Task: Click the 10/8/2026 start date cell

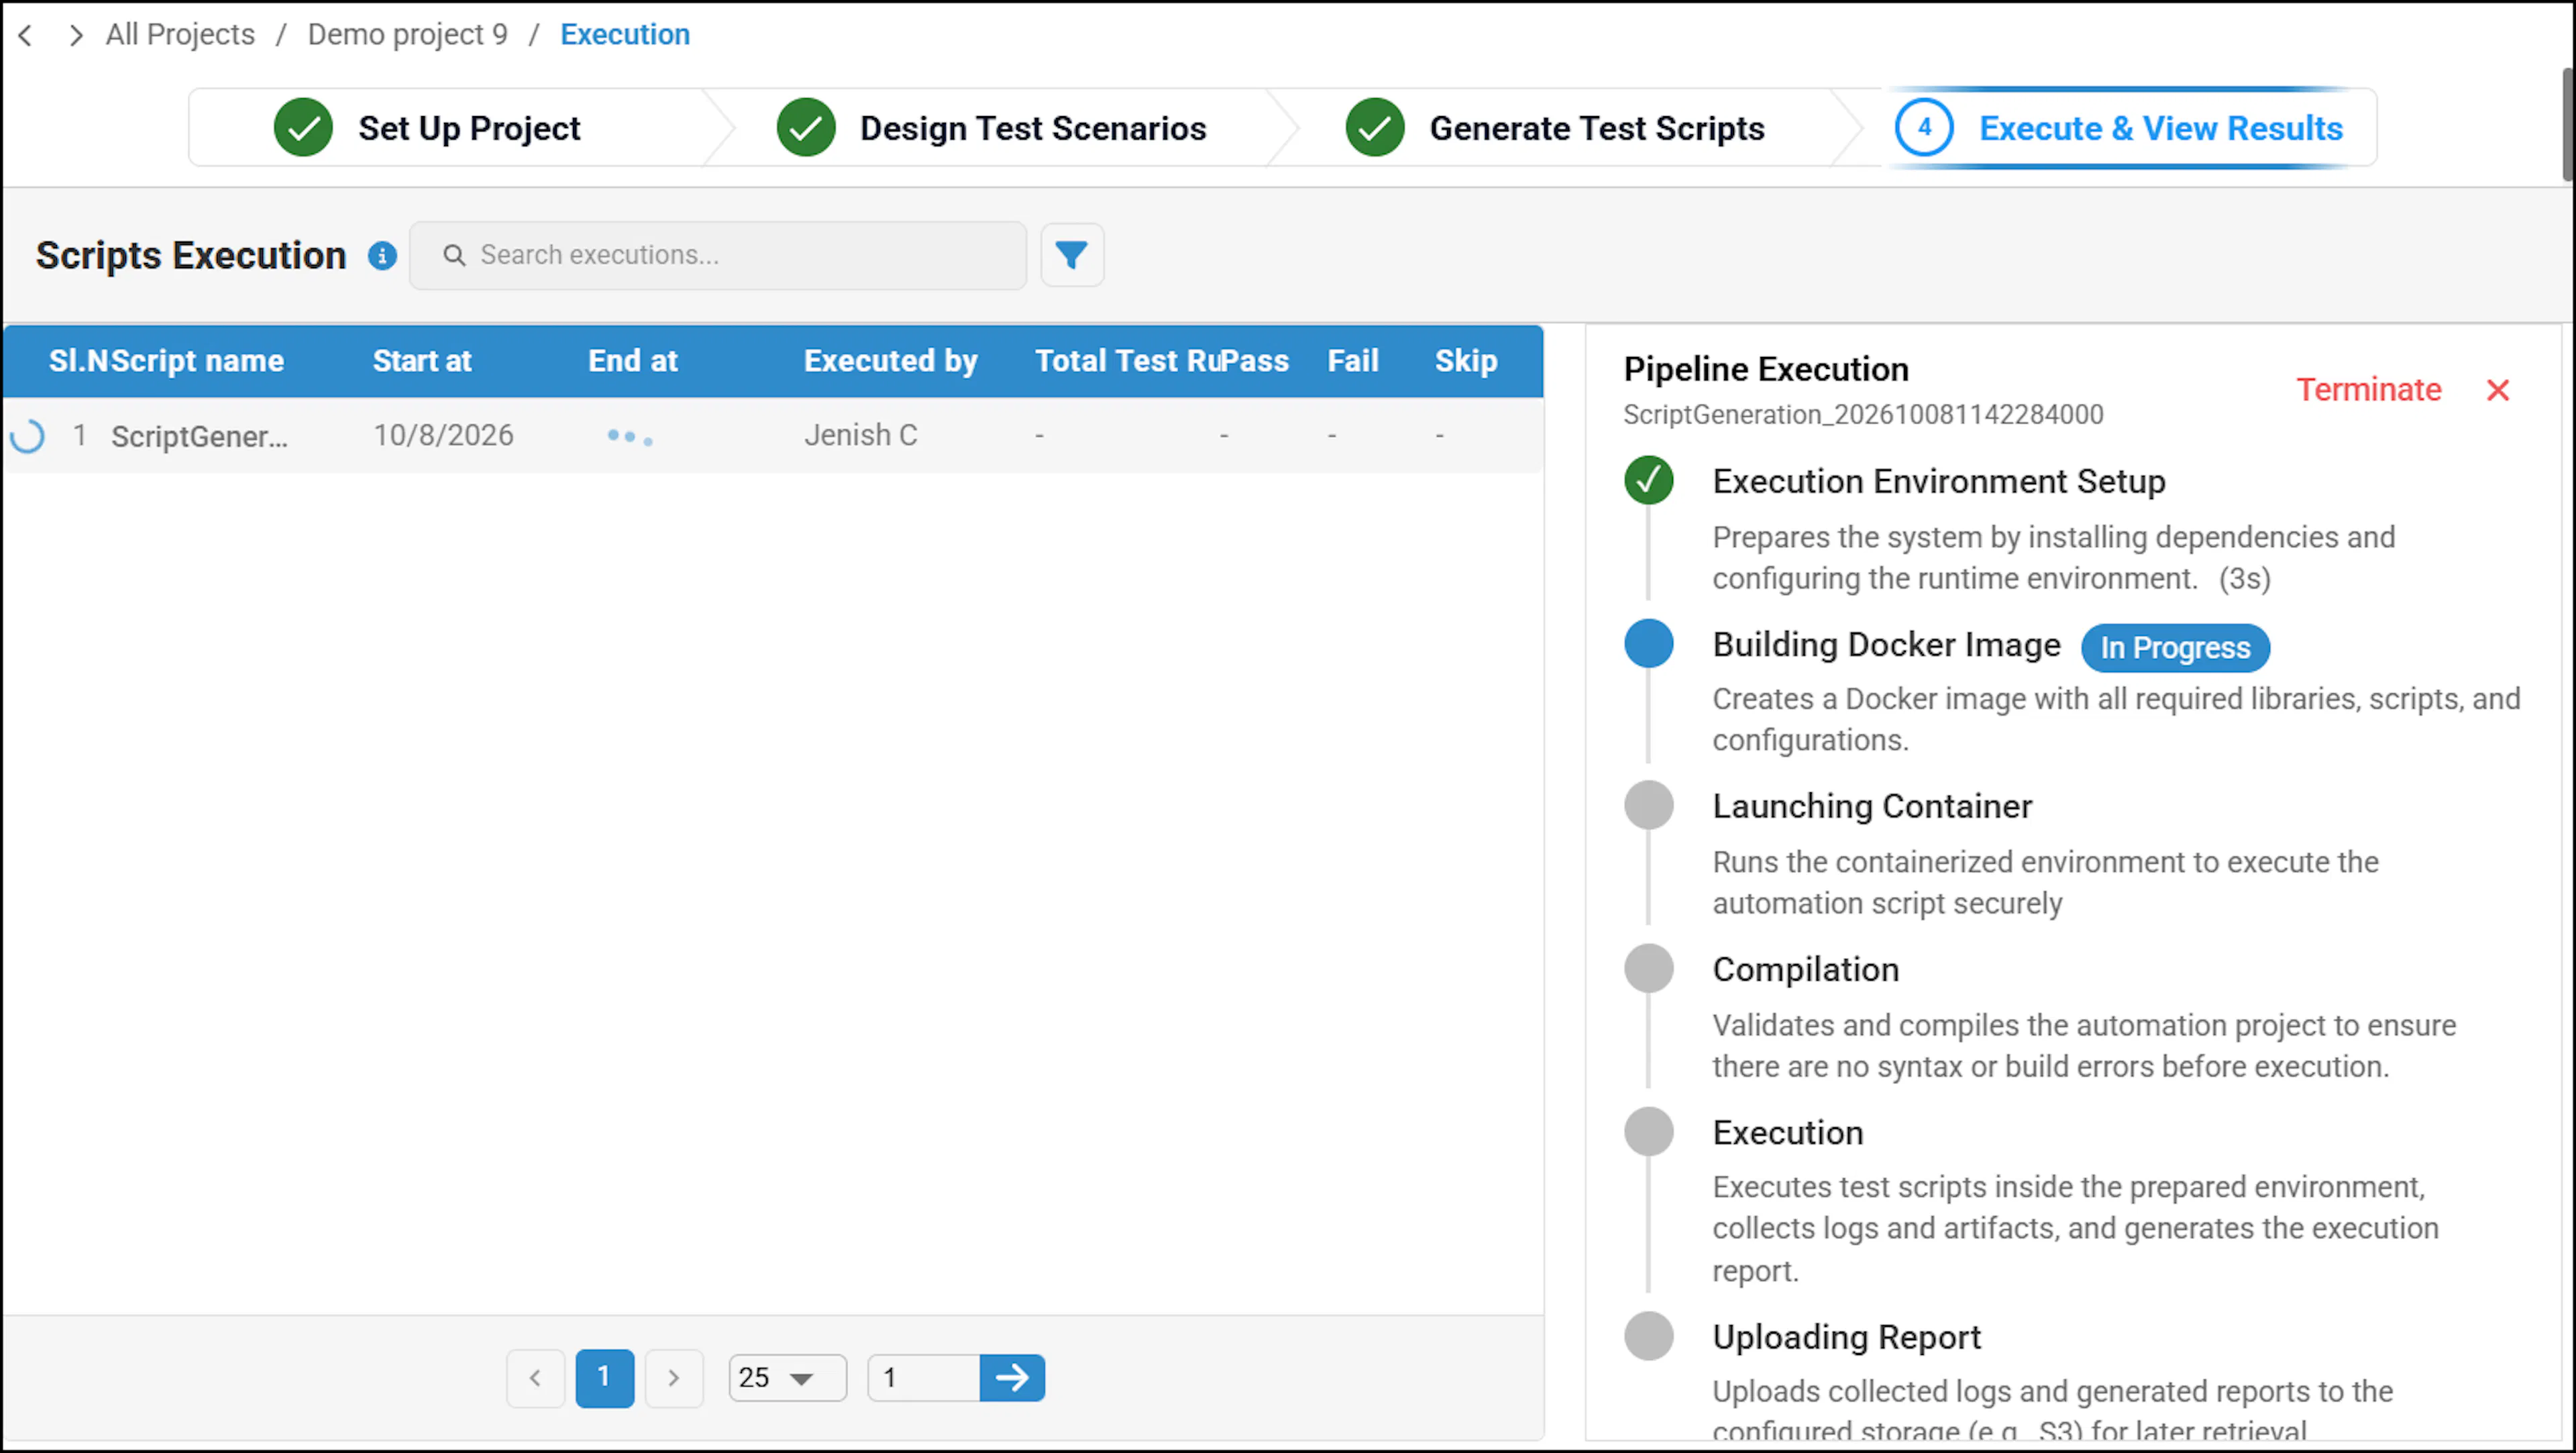Action: pos(443,435)
